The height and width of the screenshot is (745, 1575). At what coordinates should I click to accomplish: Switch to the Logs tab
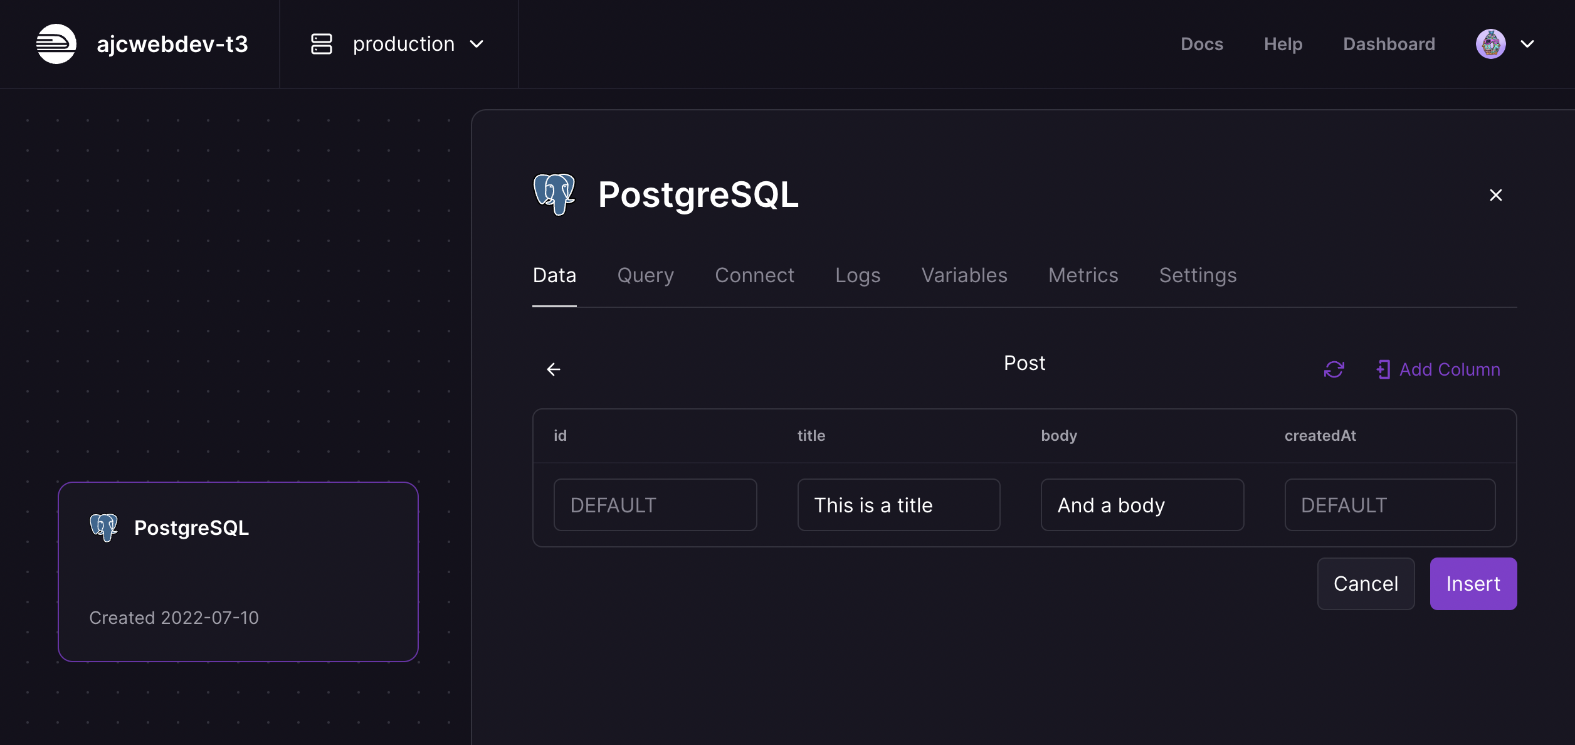(x=858, y=275)
